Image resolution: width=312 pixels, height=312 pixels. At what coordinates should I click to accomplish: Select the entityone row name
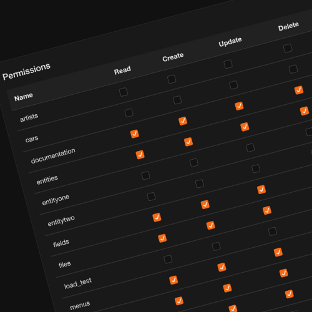click(x=56, y=200)
